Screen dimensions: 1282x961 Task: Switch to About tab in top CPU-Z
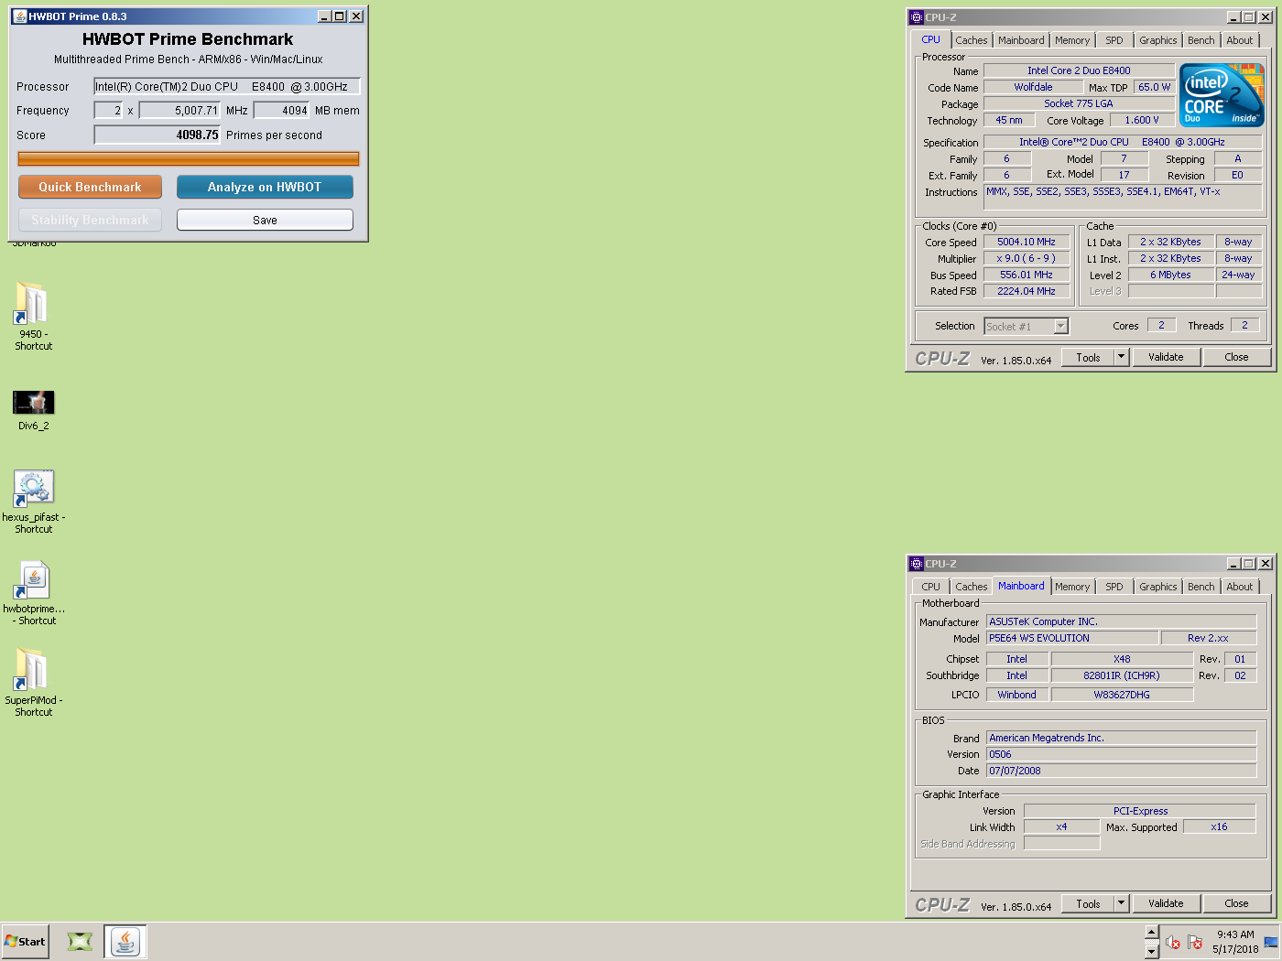click(1240, 40)
